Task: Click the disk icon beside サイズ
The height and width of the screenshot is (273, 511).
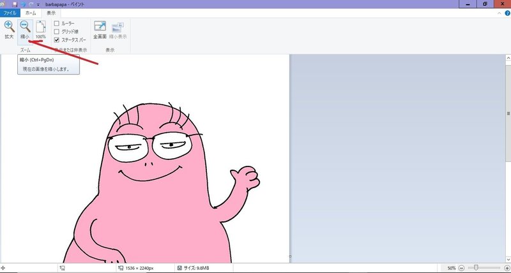Action: [179, 269]
